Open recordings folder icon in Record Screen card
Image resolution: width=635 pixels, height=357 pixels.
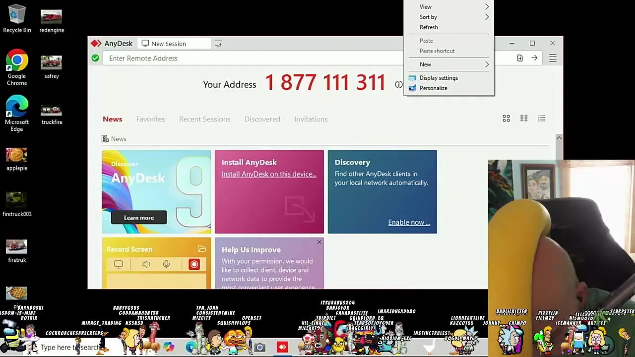pos(201,249)
